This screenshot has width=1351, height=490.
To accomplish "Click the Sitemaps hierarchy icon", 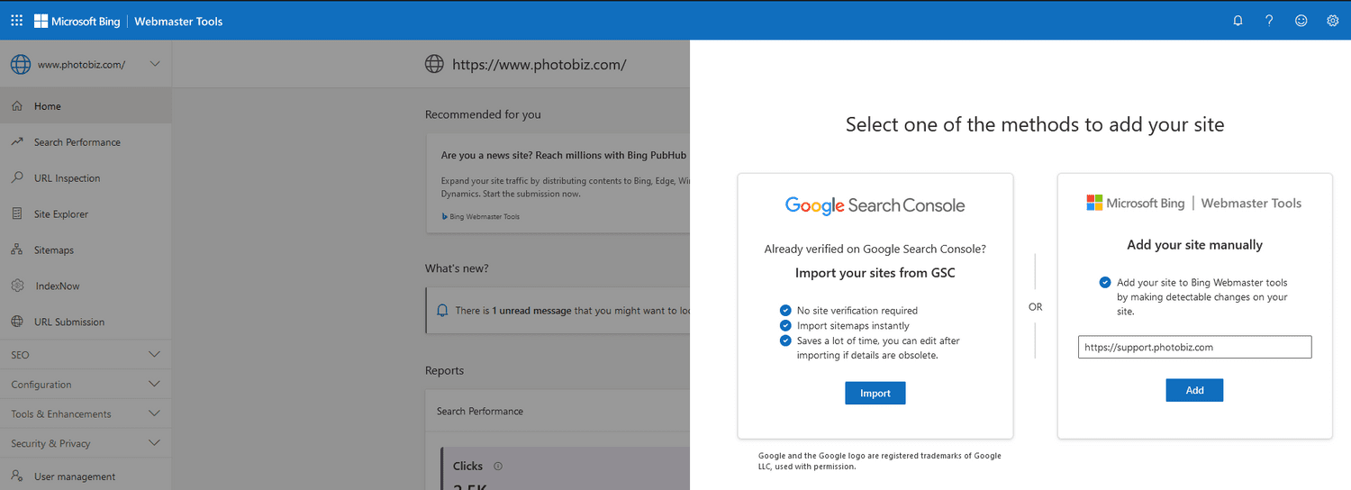I will [17, 250].
